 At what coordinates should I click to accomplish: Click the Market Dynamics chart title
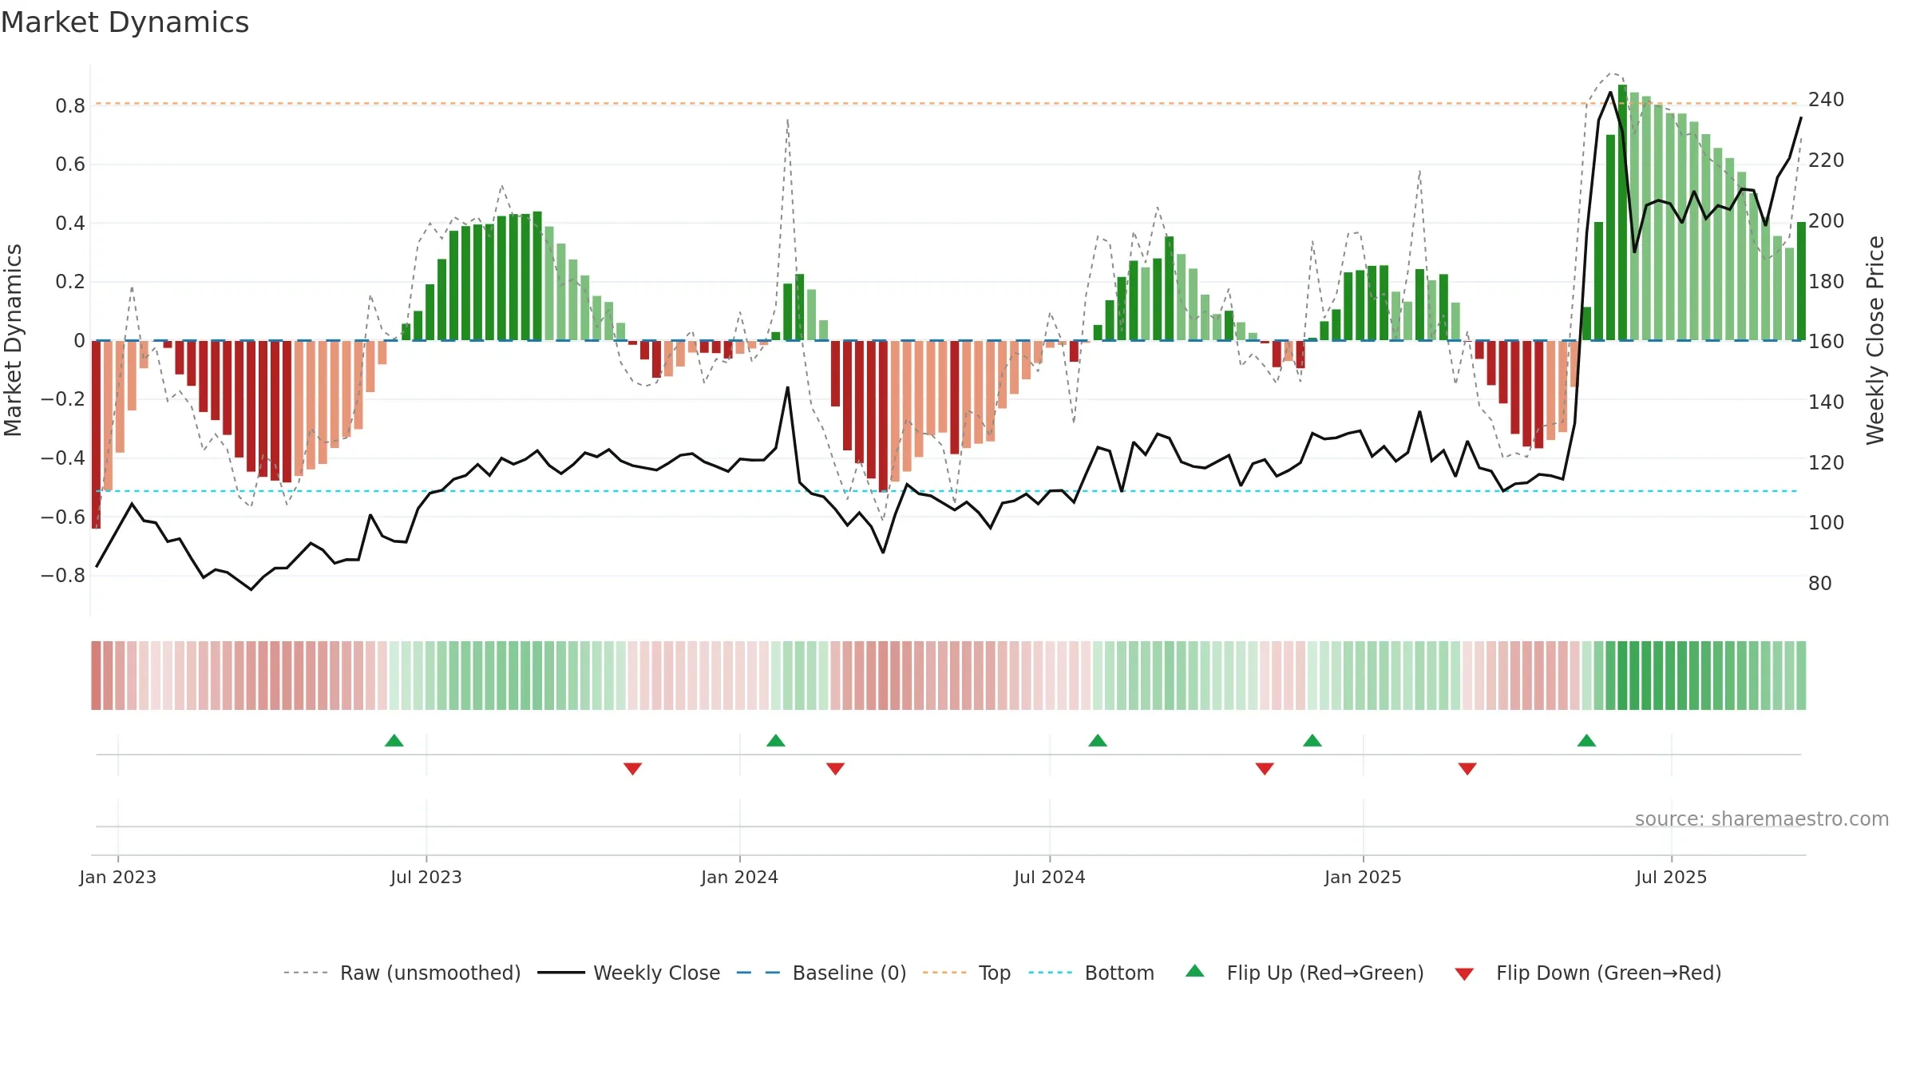(x=125, y=22)
